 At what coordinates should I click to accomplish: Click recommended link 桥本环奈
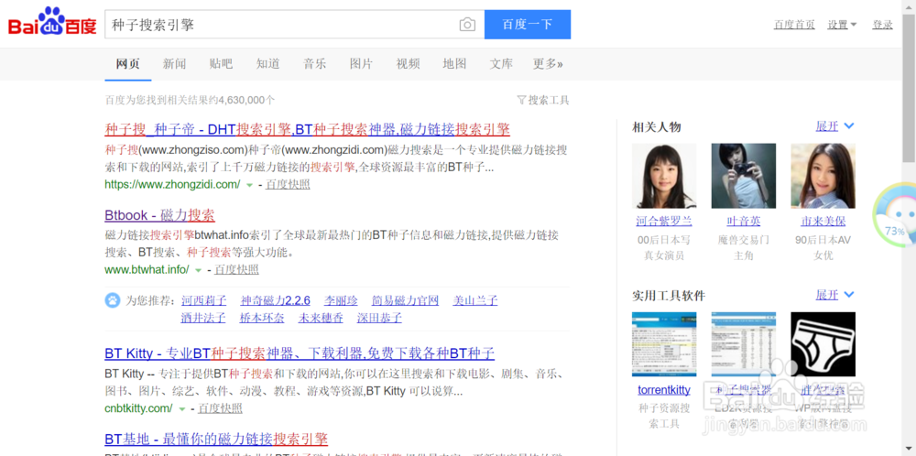pyautogui.click(x=262, y=319)
